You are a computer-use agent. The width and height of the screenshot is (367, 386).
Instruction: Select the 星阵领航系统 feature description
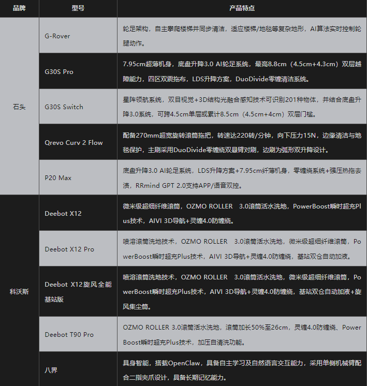(242, 107)
